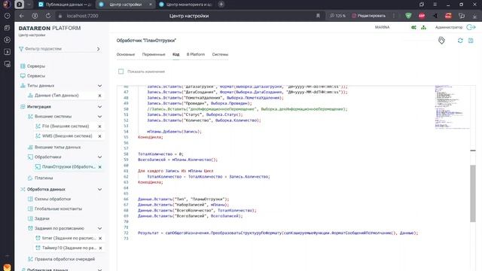Screen dimensions: 482x271
Task: Switch to Центр мониторинга browser tab
Action: [186, 5]
